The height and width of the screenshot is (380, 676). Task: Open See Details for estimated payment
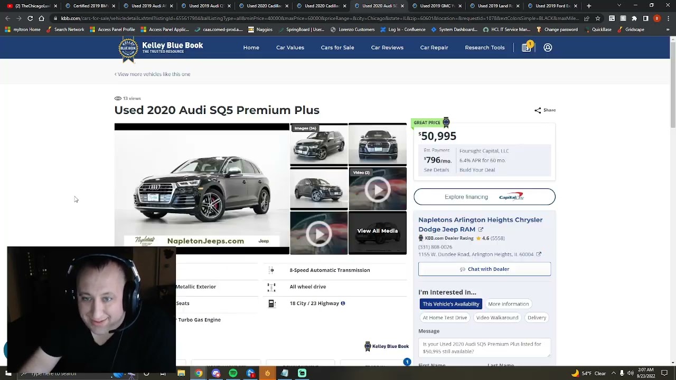pyautogui.click(x=436, y=170)
